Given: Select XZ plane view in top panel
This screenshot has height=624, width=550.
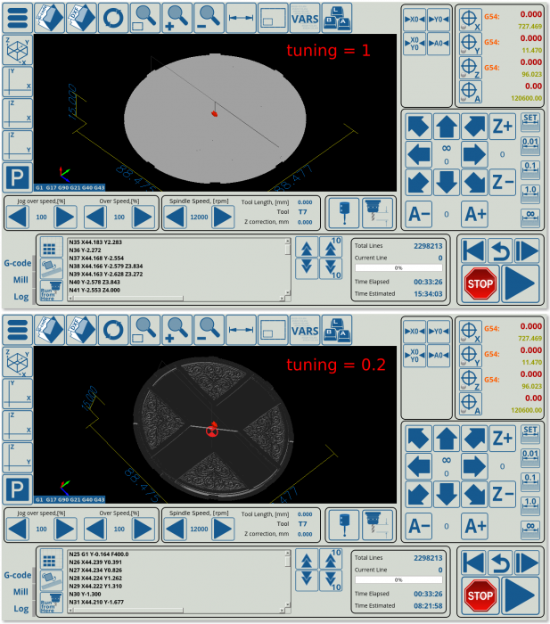Looking at the screenshot, I should (18, 113).
